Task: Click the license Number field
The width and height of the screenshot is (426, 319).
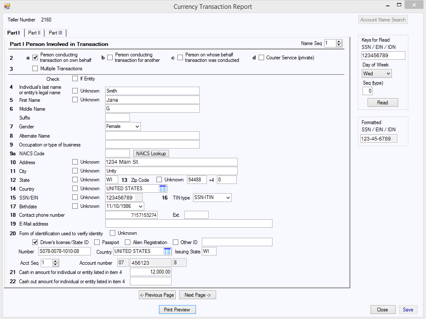Action: point(65,251)
